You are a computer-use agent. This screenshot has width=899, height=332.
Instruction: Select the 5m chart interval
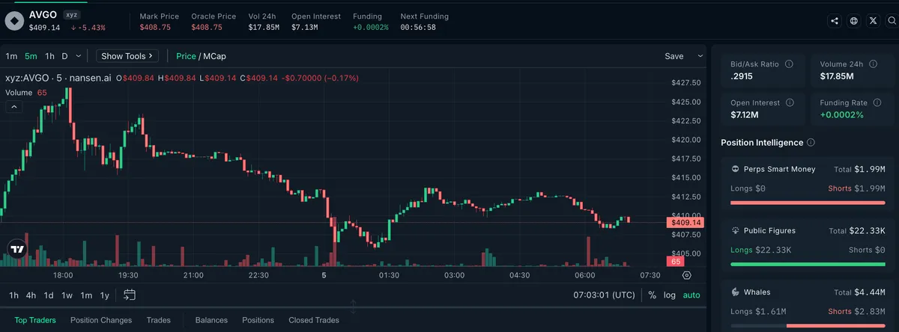[31, 56]
